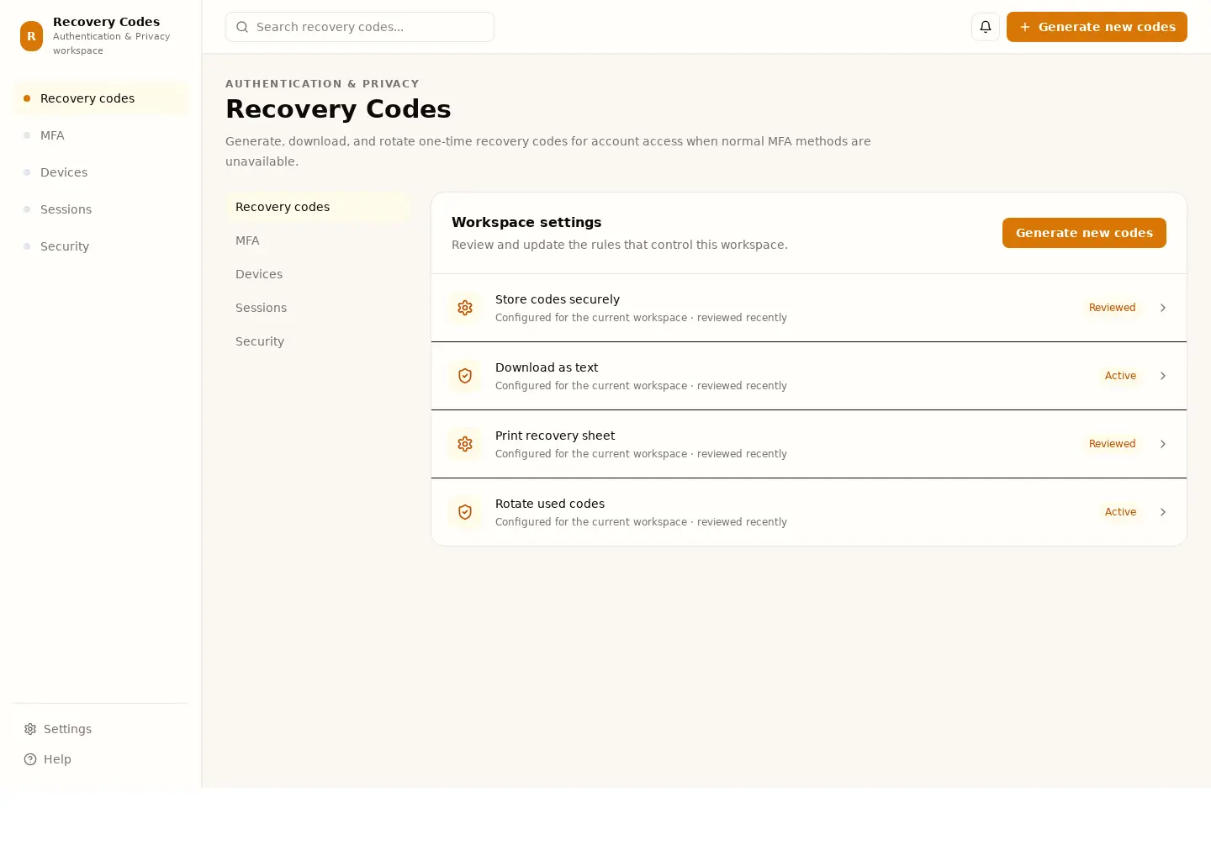Click the Reviewed badge on Print recovery sheet
Image resolution: width=1211 pixels, height=861 pixels.
(x=1112, y=444)
